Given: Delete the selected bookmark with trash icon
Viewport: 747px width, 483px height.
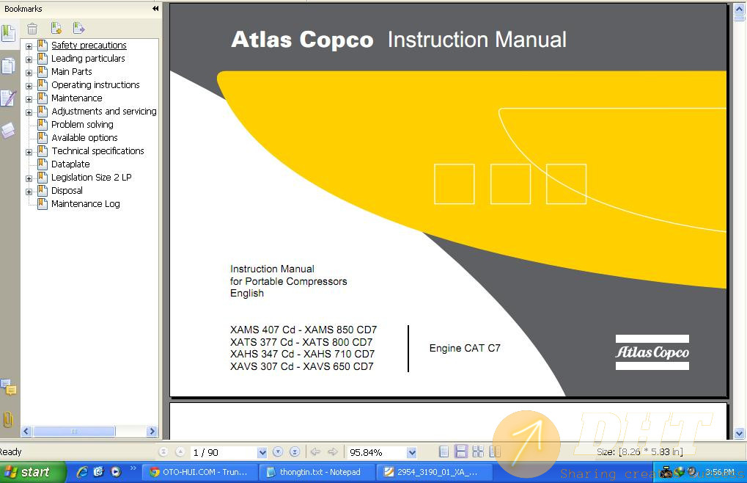Looking at the screenshot, I should pyautogui.click(x=32, y=29).
